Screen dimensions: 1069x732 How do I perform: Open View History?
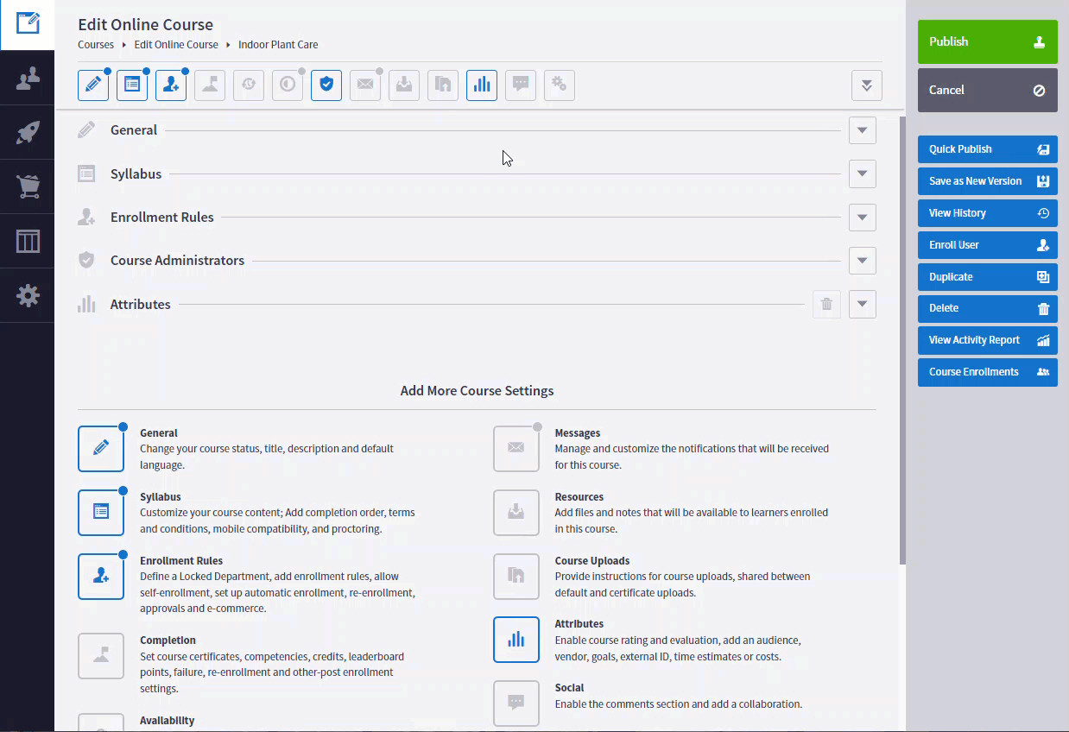point(988,213)
